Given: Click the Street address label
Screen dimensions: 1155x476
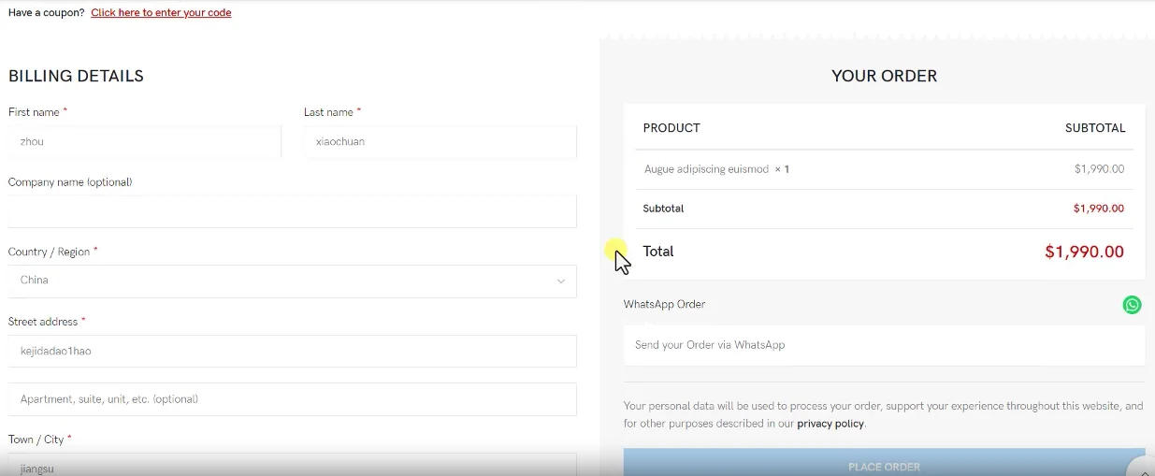Looking at the screenshot, I should pos(43,322).
